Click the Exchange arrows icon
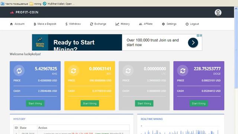238x134 pixels. pyautogui.click(x=91, y=24)
